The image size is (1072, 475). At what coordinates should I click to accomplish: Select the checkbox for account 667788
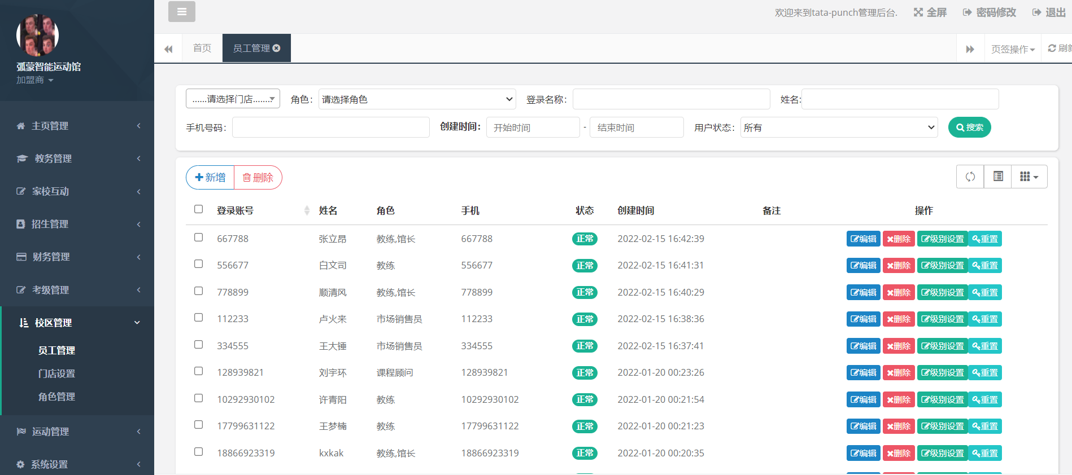point(198,237)
